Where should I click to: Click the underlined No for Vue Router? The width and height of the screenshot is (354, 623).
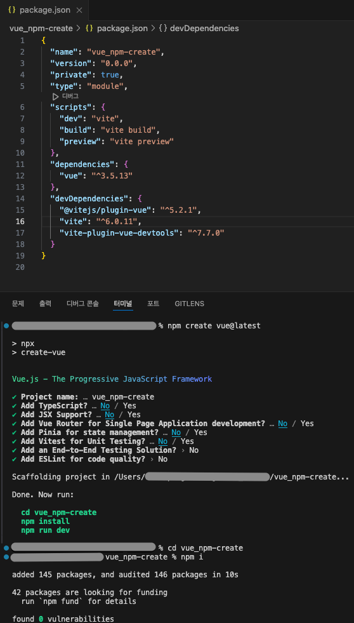click(282, 424)
